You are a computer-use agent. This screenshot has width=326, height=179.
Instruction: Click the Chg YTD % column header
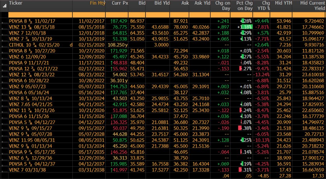pos(264,6)
